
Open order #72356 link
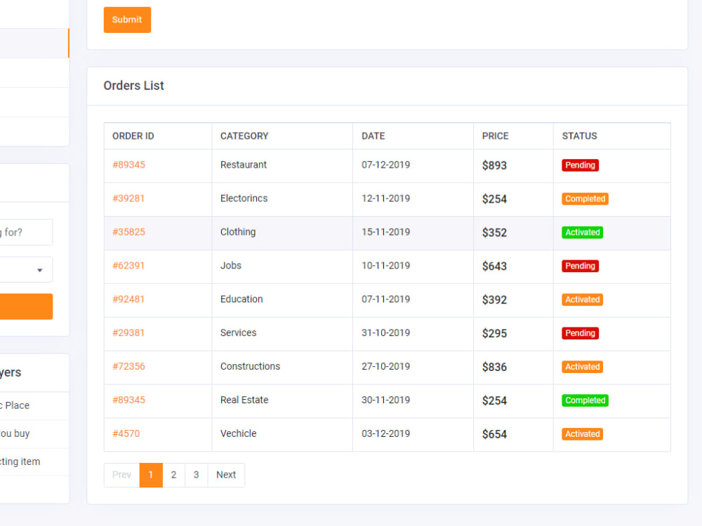[x=129, y=366]
